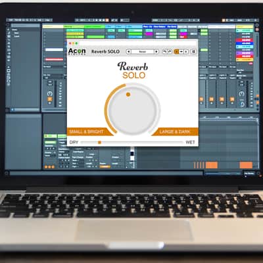Load the next preset in Reverb SOLO
Viewport: 263px width, 263px height.
pyautogui.click(x=156, y=51)
